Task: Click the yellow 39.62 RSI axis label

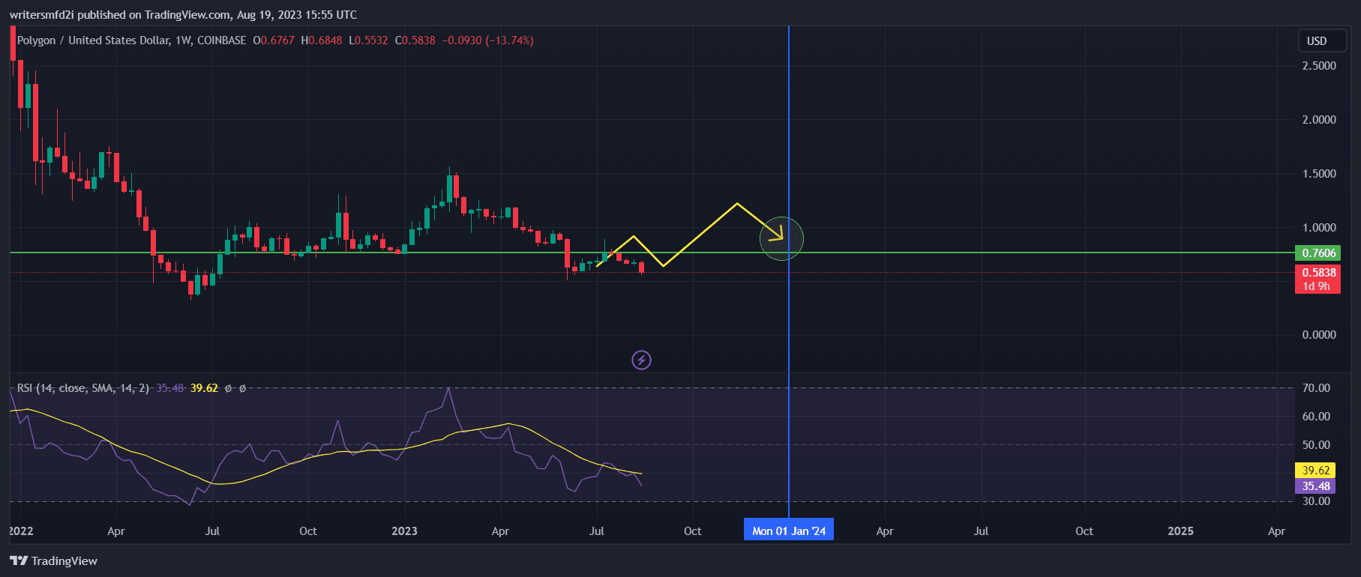Action: coord(1315,471)
